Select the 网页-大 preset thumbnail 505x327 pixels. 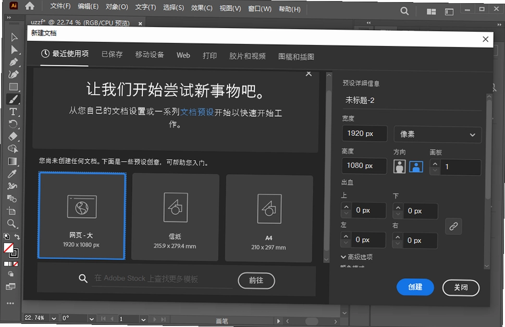pos(82,215)
